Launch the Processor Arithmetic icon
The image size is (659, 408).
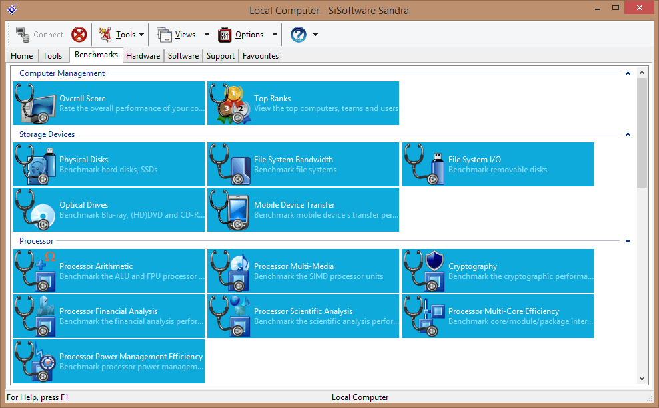point(35,271)
